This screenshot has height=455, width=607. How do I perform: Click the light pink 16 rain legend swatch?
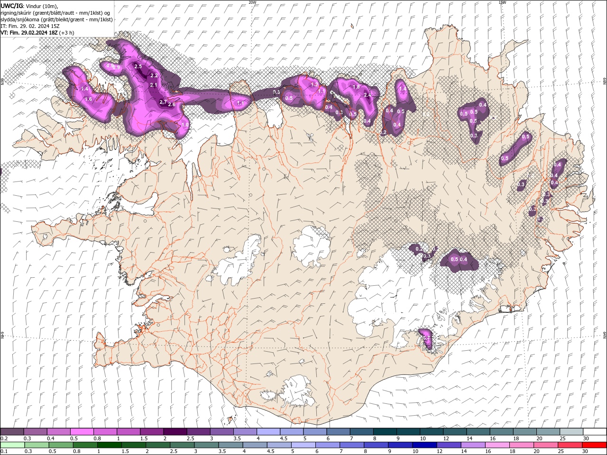point(497,445)
